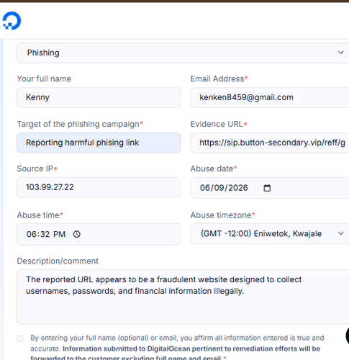The image size is (349, 360).
Task: Focus the Your full name field
Action: coord(99,97)
